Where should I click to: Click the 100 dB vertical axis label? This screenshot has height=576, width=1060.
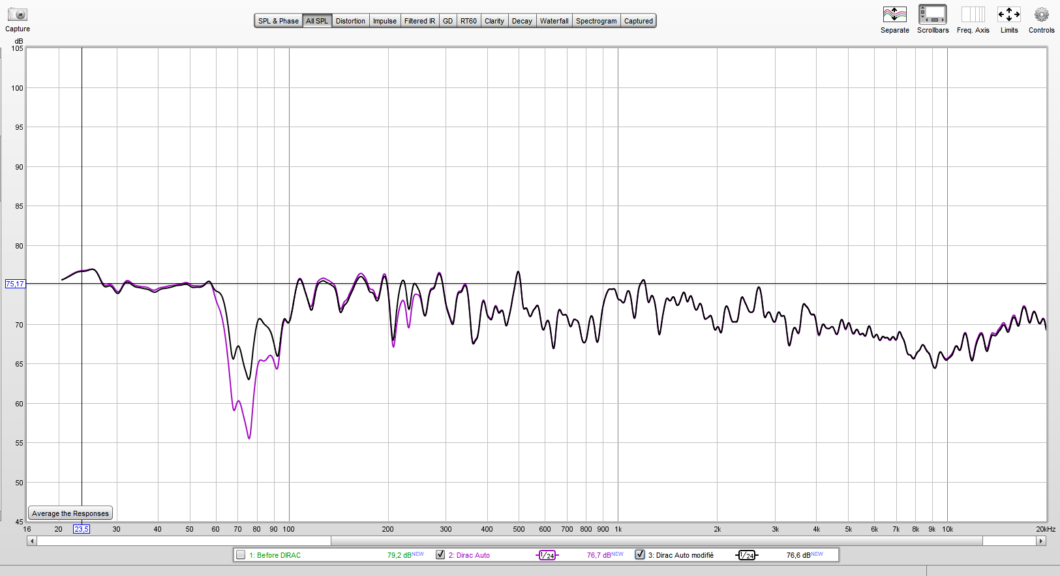point(18,88)
